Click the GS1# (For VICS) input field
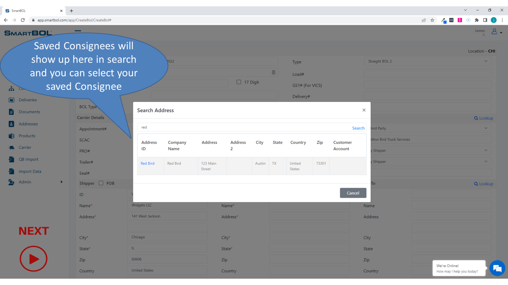This screenshot has width=508, height=285. pos(428,85)
